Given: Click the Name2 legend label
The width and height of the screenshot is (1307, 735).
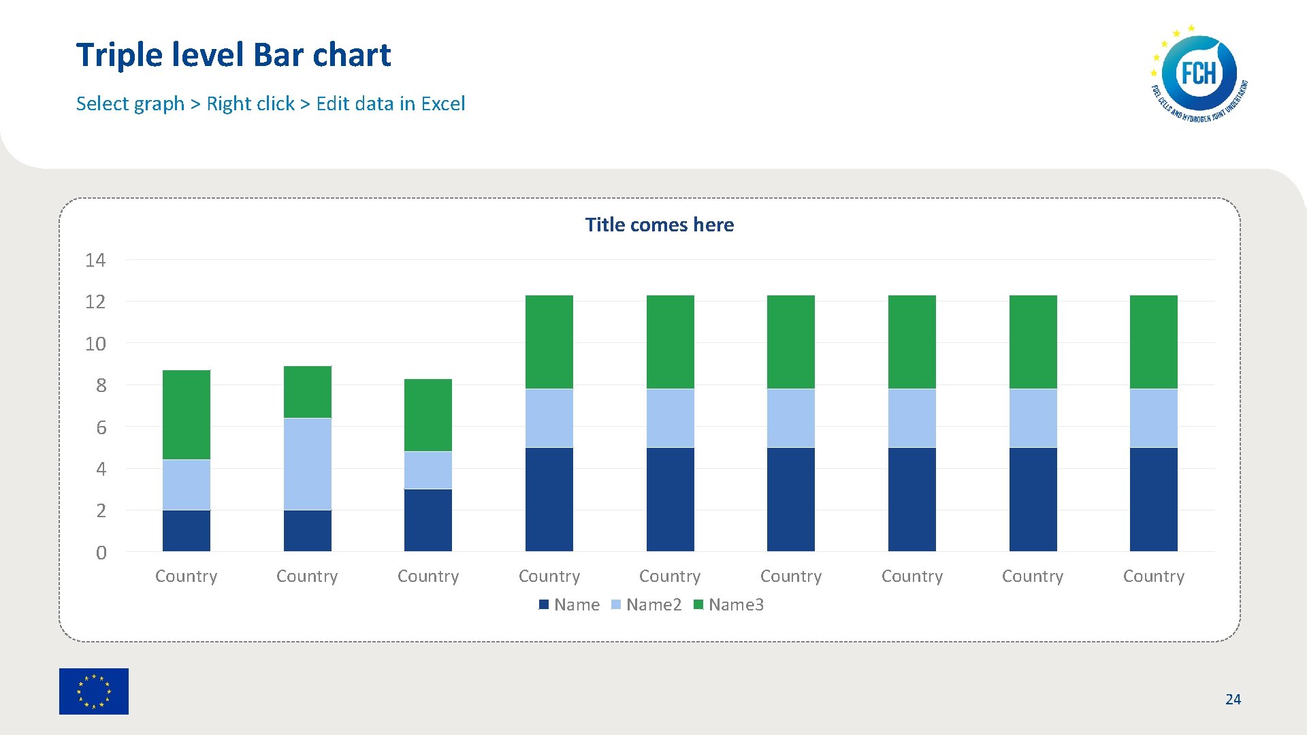Looking at the screenshot, I should (x=653, y=604).
